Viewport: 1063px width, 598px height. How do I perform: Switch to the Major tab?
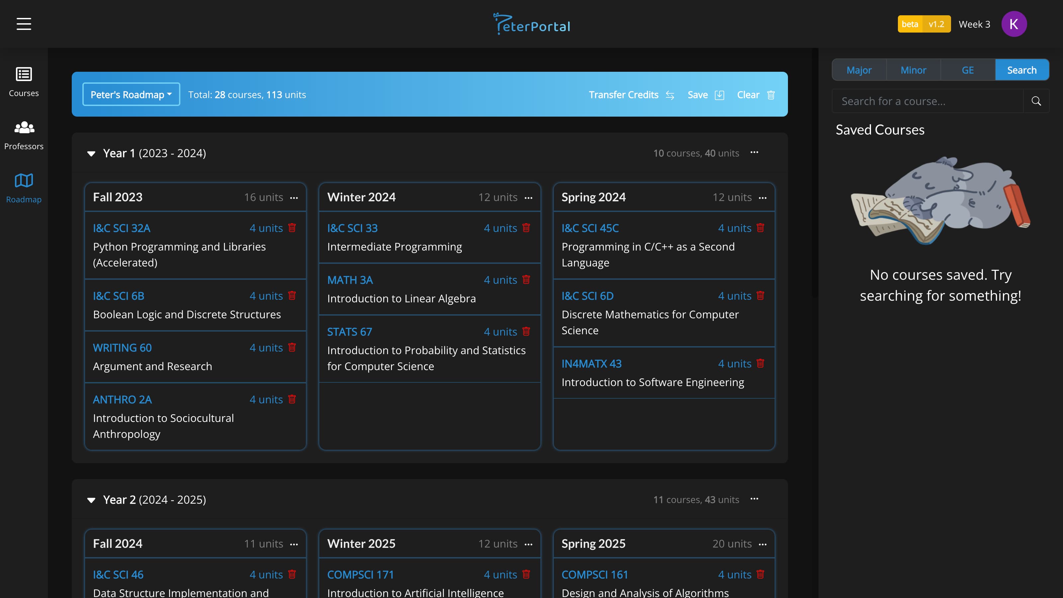point(859,70)
